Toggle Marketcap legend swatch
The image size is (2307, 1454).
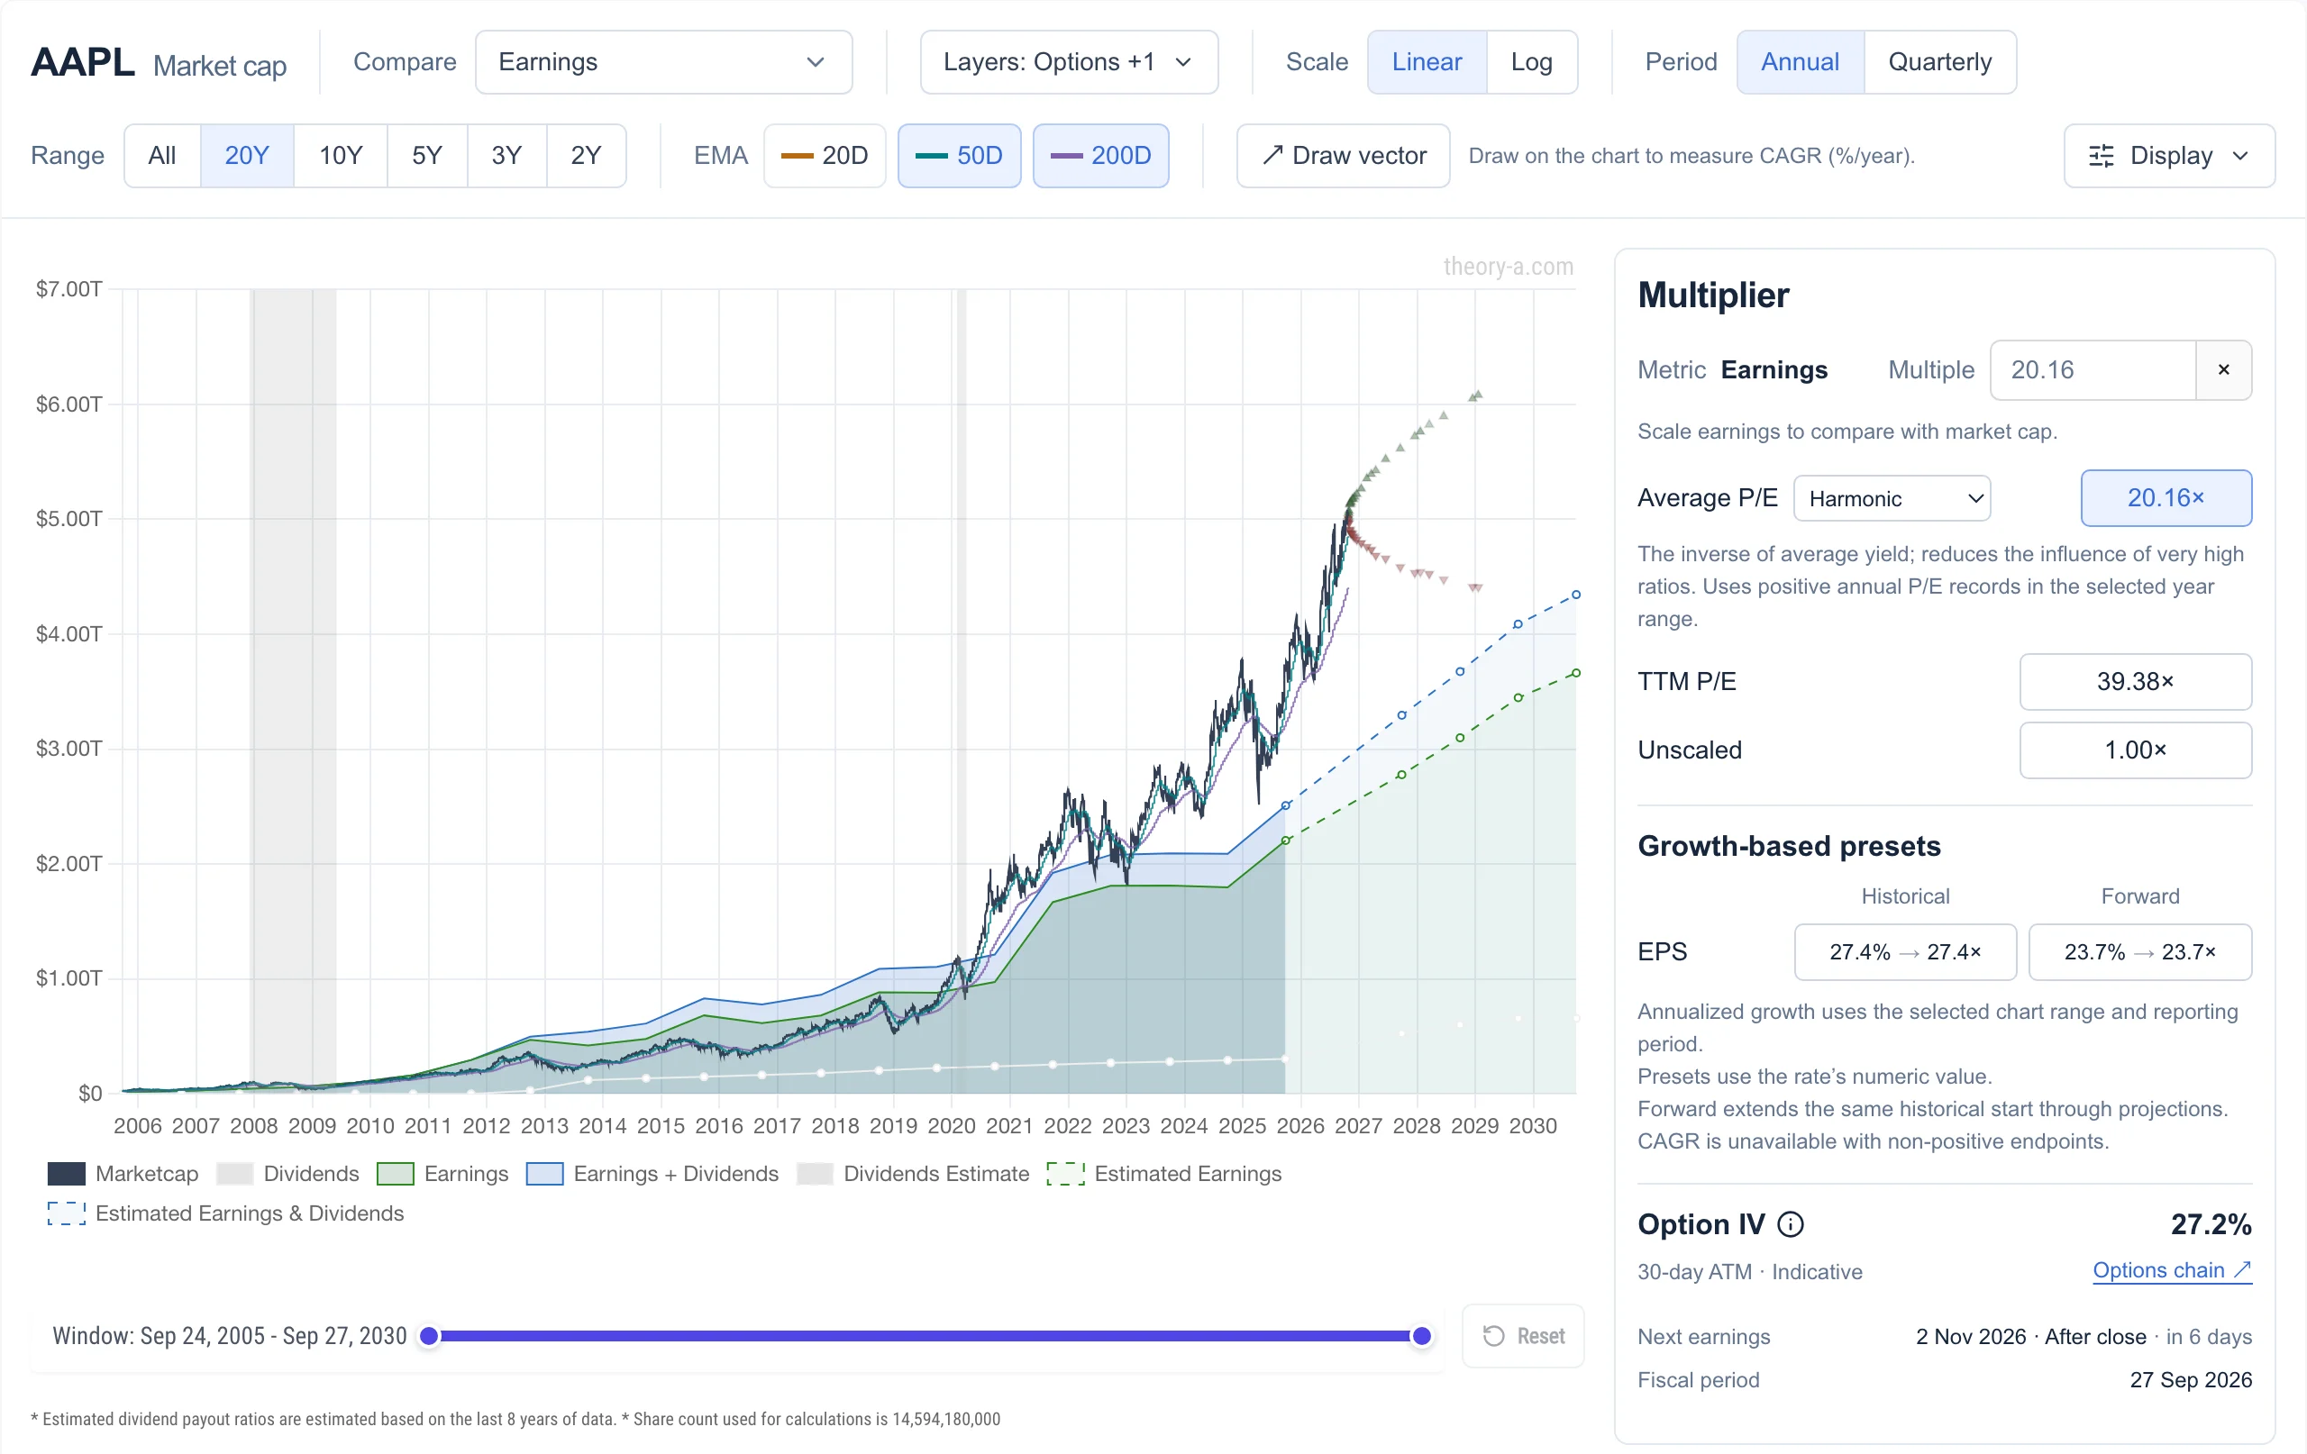tap(66, 1173)
